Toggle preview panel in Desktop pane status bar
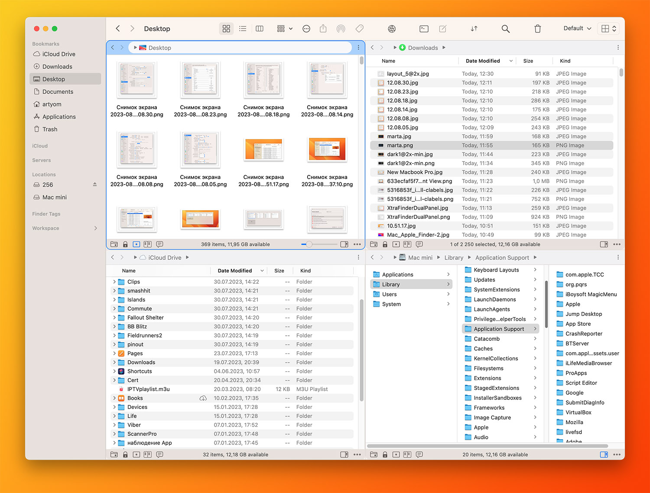Viewport: 650px width, 493px height. pyautogui.click(x=344, y=244)
